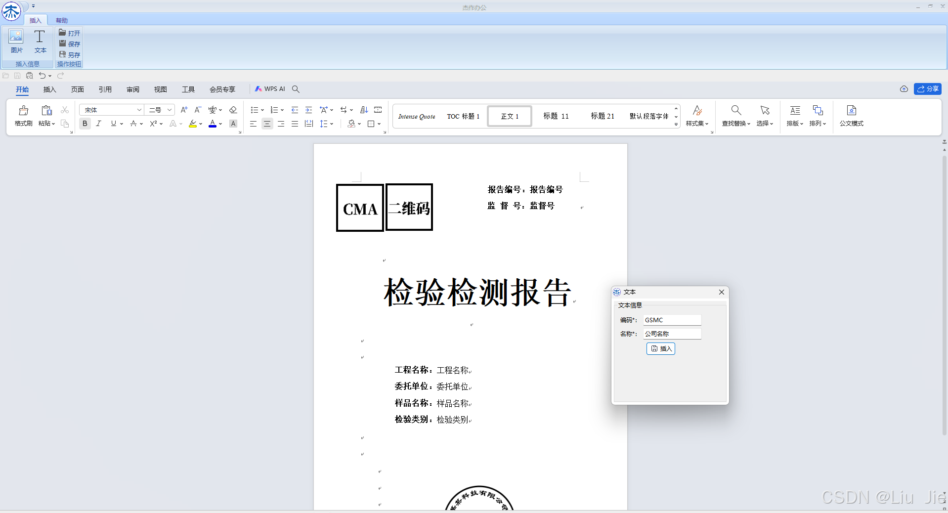The image size is (948, 513).
Task: Click the shading fill paint bucket button
Action: 351,124
